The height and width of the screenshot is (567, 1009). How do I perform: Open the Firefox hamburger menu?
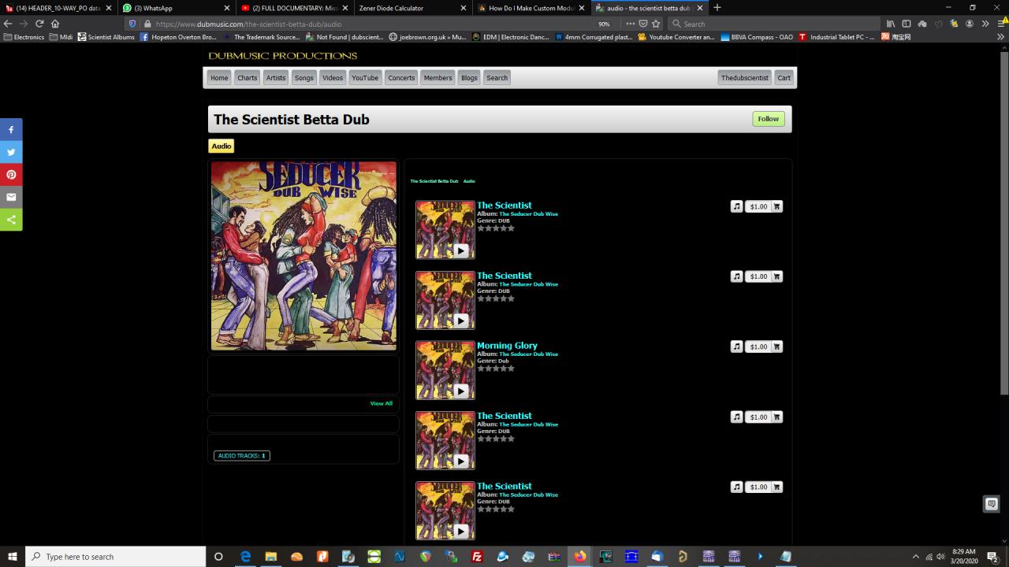(1001, 24)
